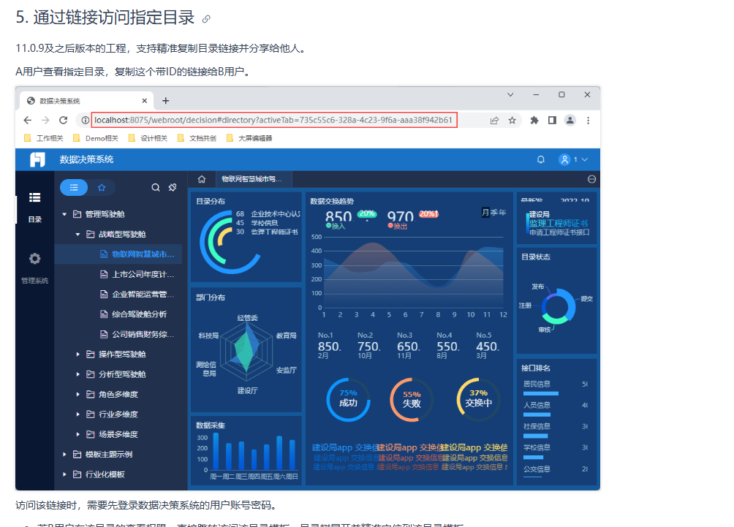
Task: Click the 目录状态 donut chart
Action: (x=557, y=307)
